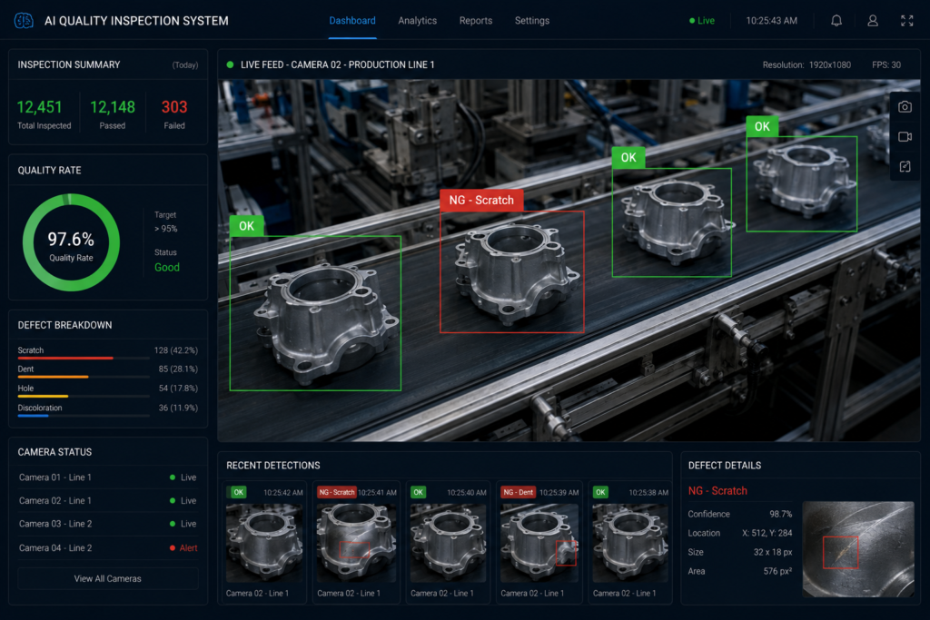Click Camera 01 green status dot
Screen dimensions: 930x620
[173, 477]
